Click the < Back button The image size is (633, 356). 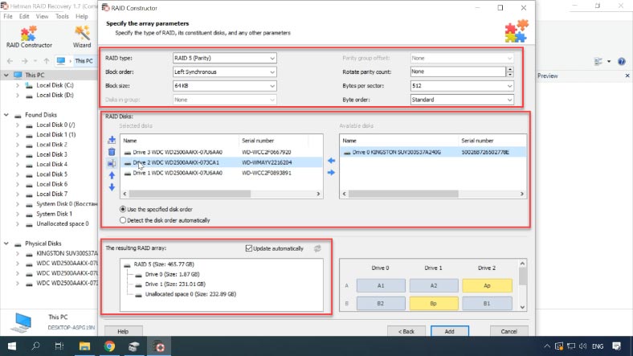tap(406, 331)
